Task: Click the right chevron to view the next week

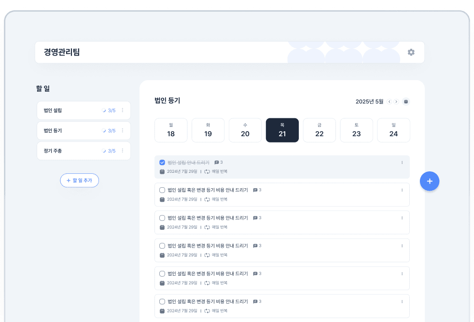Action: pos(396,101)
